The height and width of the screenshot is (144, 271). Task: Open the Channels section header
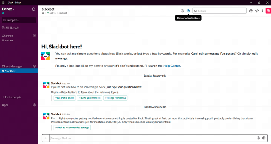pyautogui.click(x=8, y=36)
